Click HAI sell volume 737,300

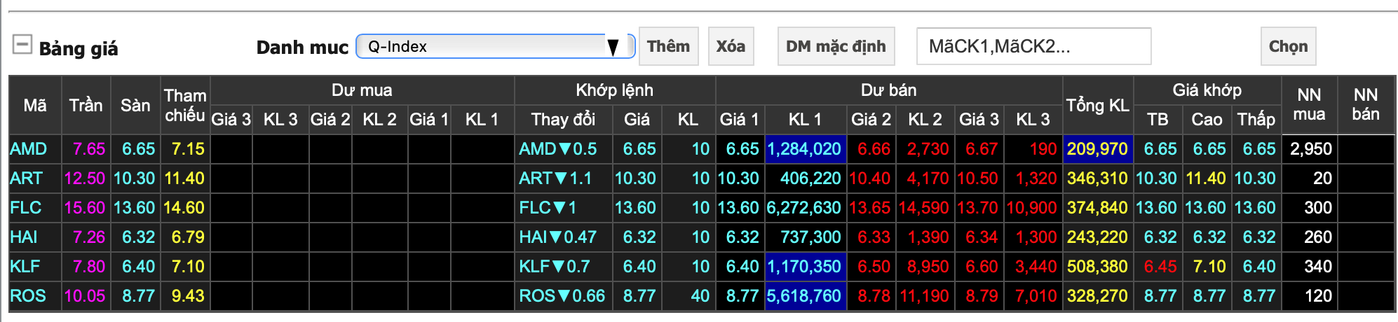(810, 237)
